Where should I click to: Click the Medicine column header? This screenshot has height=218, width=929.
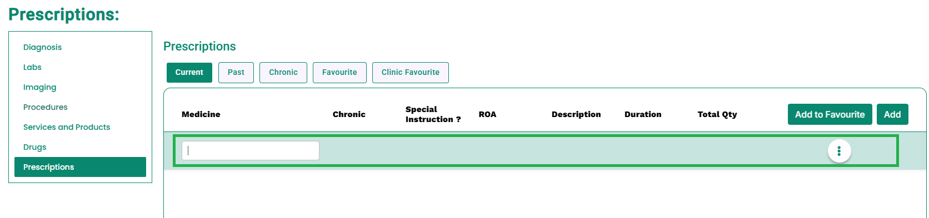(201, 114)
